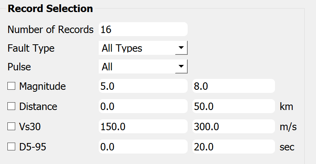Enable the D5-95 duration checkbox
The width and height of the screenshot is (316, 164).
coord(11,147)
